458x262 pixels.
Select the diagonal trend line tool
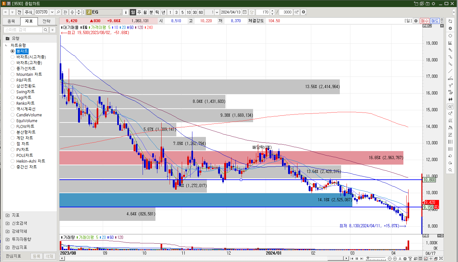click(x=450, y=71)
